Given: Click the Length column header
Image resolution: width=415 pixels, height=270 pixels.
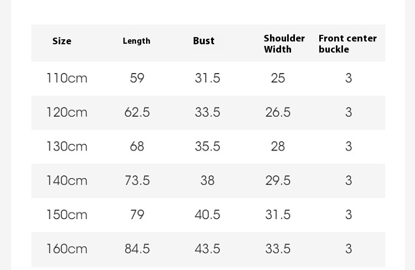Looking at the screenshot, I should [x=137, y=41].
